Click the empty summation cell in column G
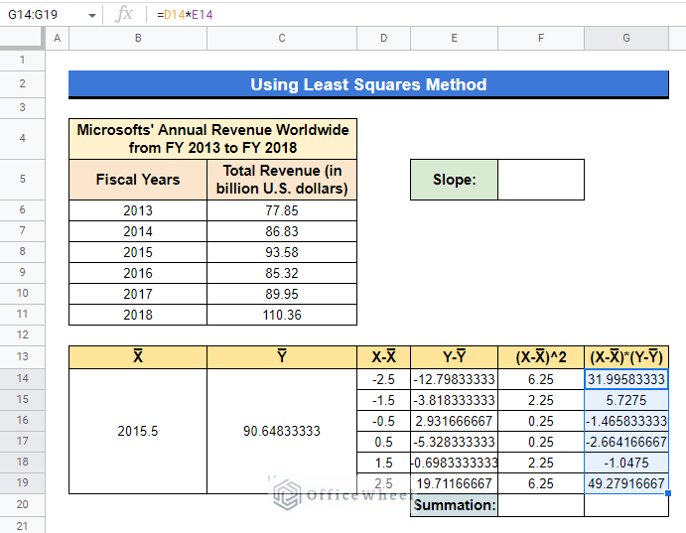Viewport: 686px width, 533px height. point(626,505)
